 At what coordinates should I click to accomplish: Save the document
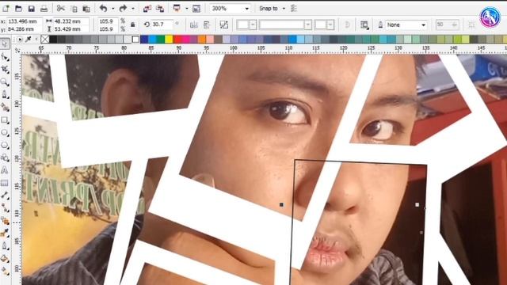[31, 9]
